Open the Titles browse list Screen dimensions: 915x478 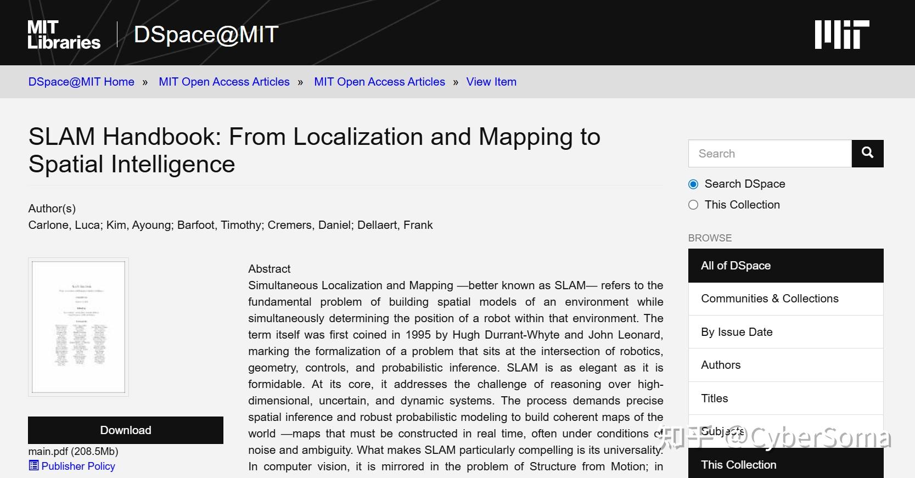[785, 398]
